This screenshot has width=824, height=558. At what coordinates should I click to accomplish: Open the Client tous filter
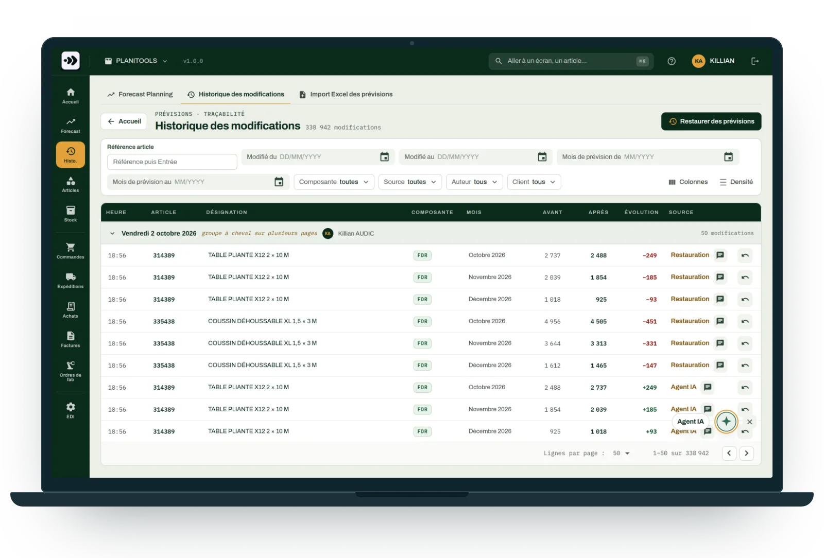(534, 182)
